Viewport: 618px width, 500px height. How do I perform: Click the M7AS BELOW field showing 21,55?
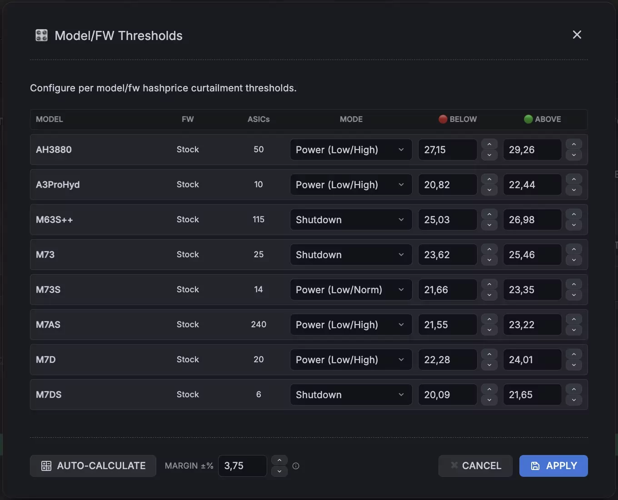point(448,325)
